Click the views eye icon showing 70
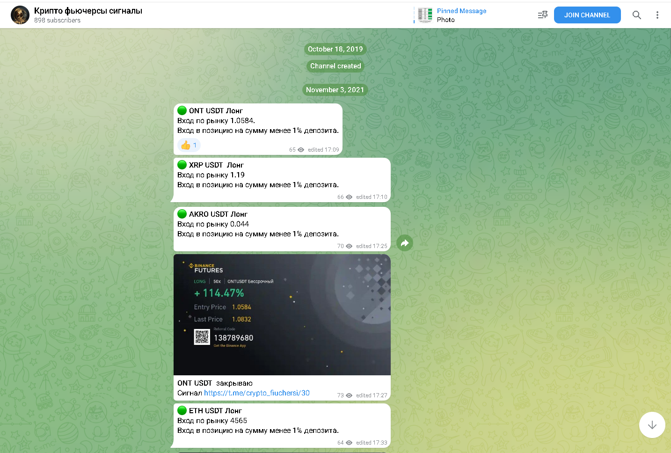Image resolution: width=671 pixels, height=453 pixels. pyautogui.click(x=349, y=246)
